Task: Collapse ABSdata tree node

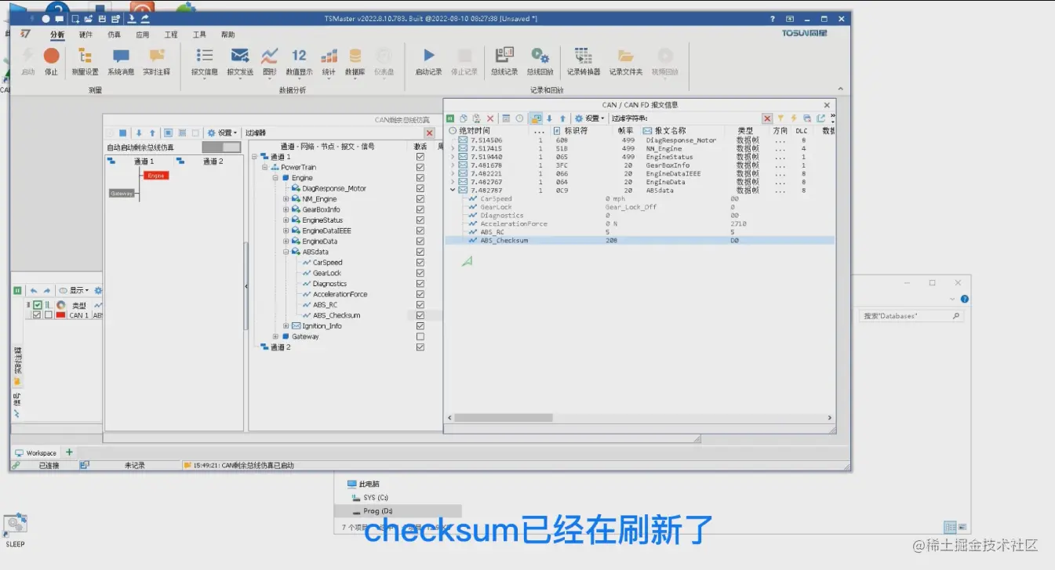Action: 286,252
